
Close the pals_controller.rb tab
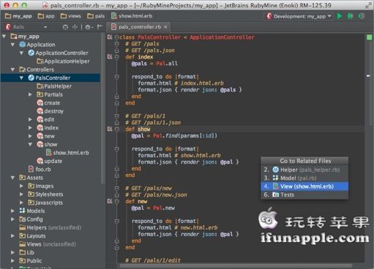pyautogui.click(x=165, y=27)
